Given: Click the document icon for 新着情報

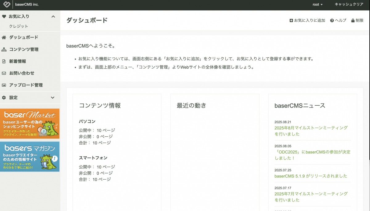Looking at the screenshot, I should coord(4,61).
